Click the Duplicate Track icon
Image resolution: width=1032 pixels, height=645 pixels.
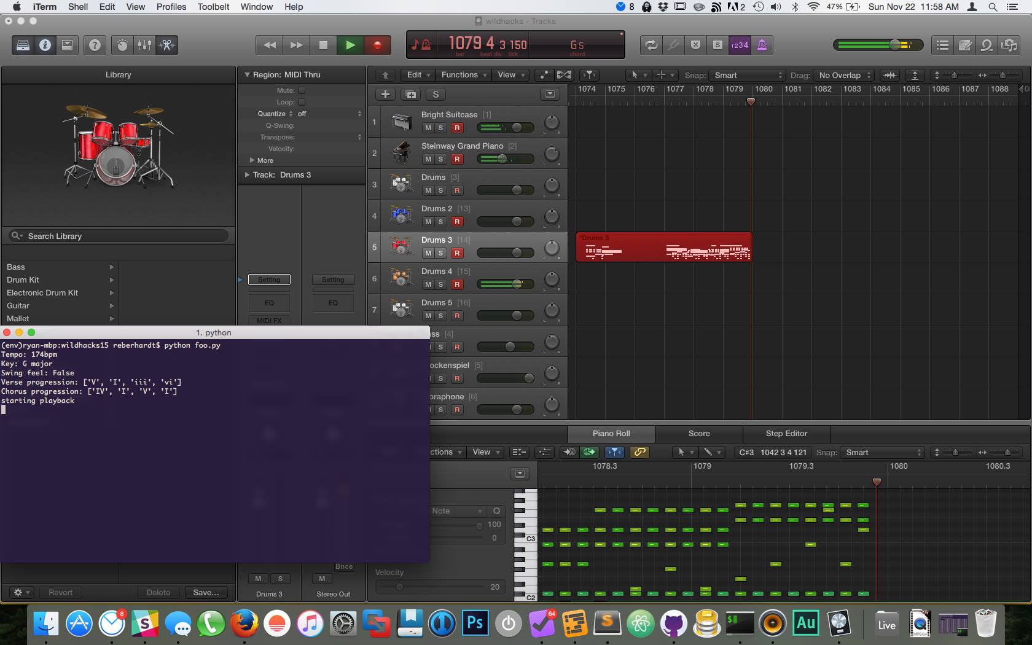411,95
